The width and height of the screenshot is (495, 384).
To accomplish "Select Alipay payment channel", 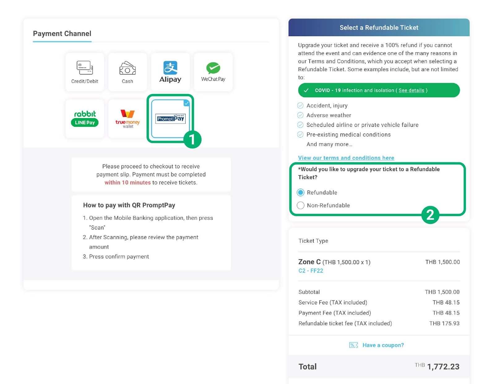I will click(x=170, y=72).
